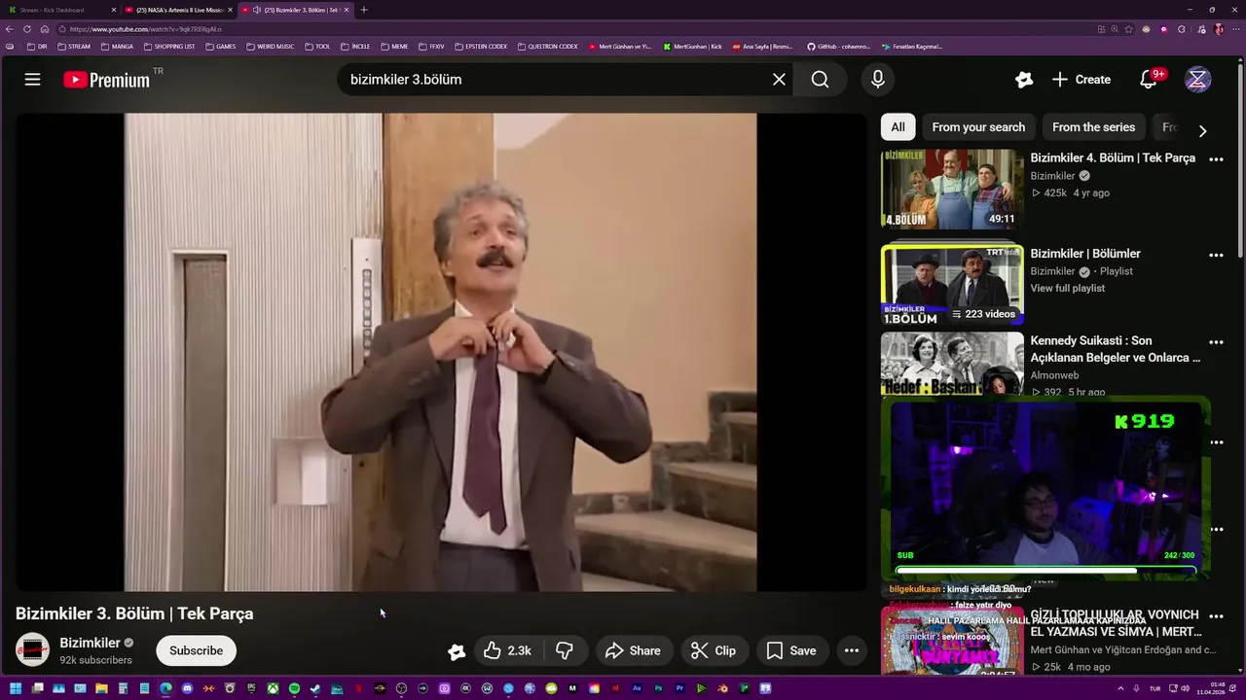Show more filter chips with arrow
Viewport: 1246px width, 700px height.
pos(1202,130)
